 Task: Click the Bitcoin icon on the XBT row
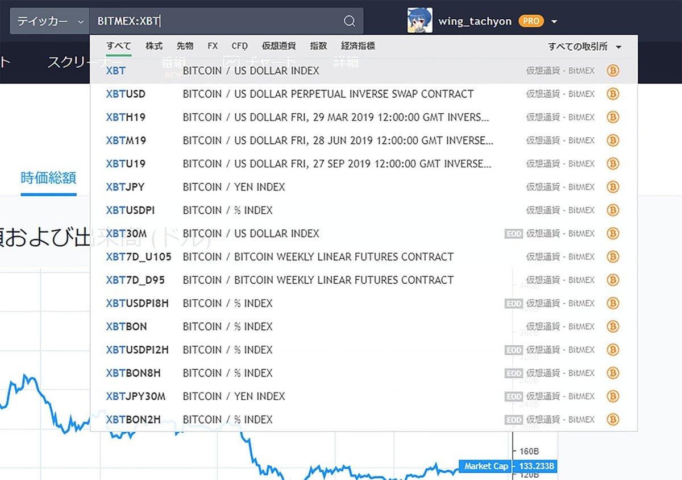pos(613,71)
